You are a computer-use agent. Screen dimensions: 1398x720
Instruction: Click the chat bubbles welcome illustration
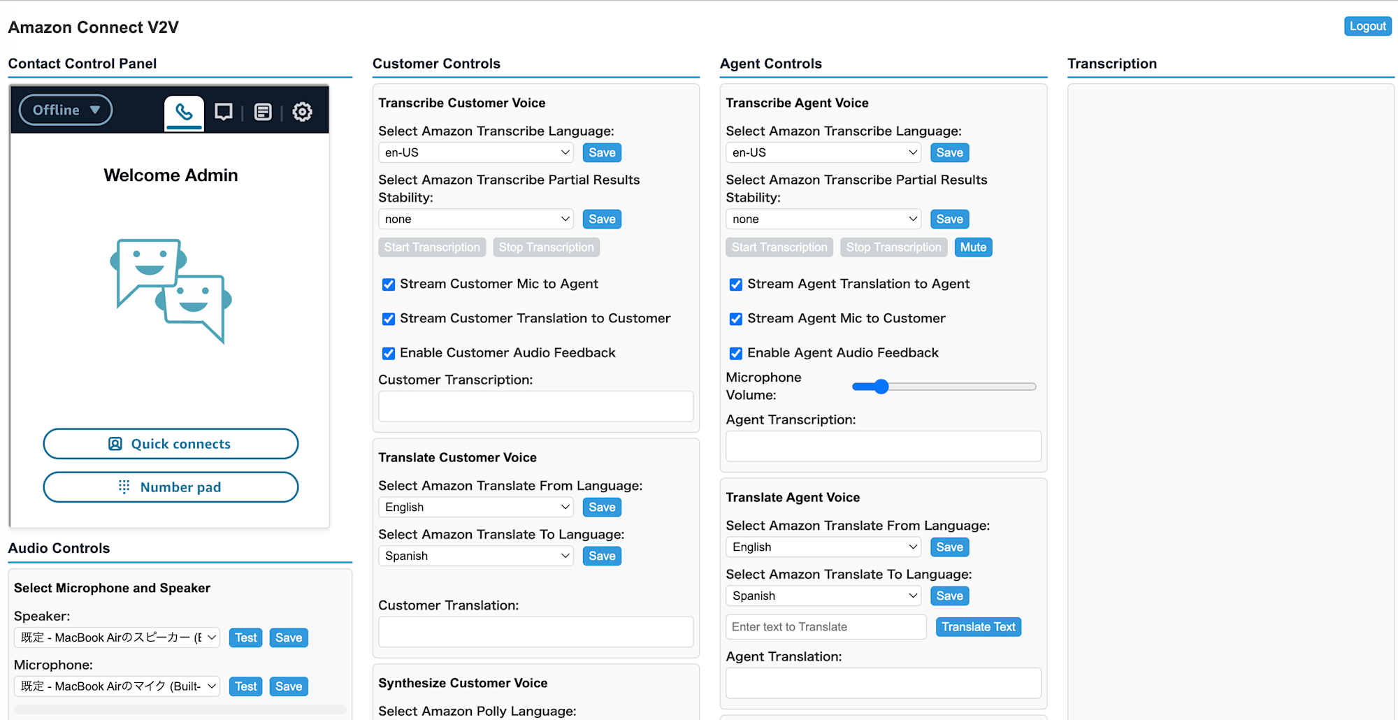tap(171, 290)
